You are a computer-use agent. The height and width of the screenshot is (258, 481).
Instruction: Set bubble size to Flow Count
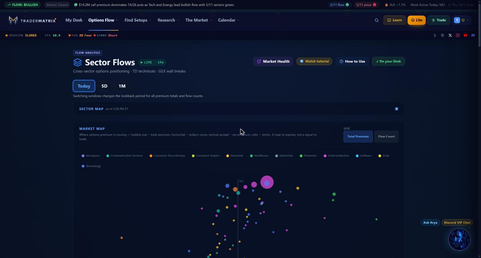coord(387,136)
